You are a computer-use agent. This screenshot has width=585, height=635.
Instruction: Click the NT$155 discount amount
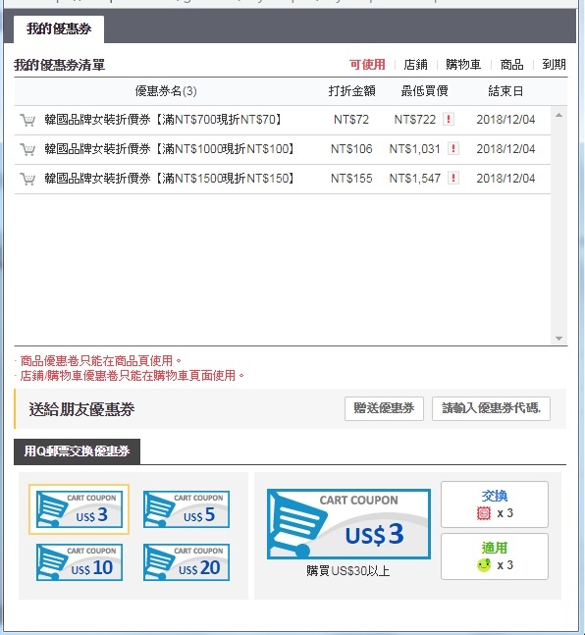coord(351,179)
